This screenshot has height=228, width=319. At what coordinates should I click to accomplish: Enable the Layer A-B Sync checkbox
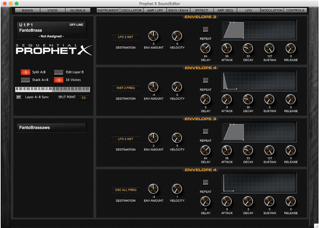click(18, 97)
